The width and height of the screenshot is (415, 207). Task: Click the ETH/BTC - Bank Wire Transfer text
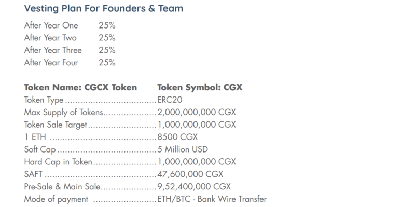212,199
